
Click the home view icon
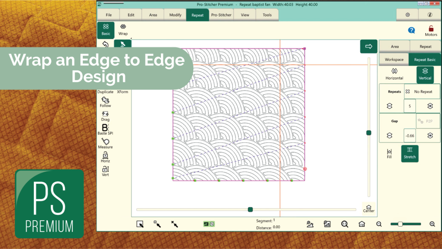361,224
